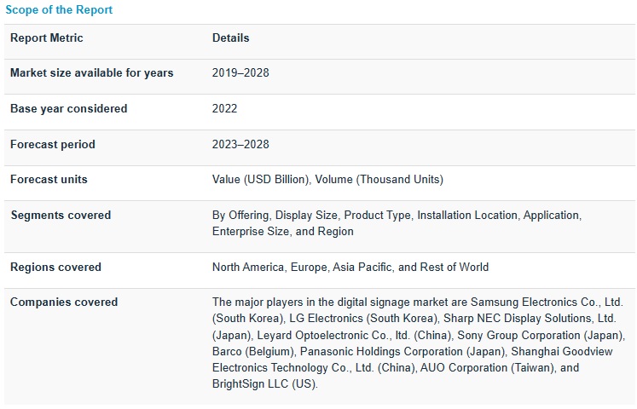The width and height of the screenshot is (637, 409).
Task: Click the '2019–2028' market size value
Action: pyautogui.click(x=240, y=73)
